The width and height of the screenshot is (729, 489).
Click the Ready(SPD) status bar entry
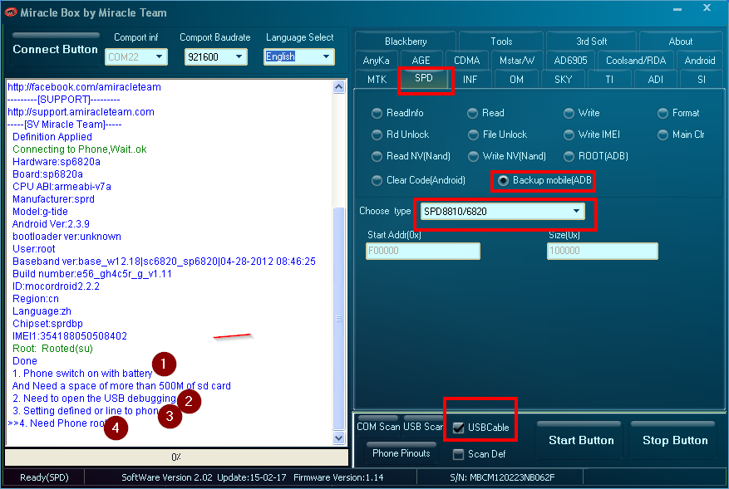44,477
